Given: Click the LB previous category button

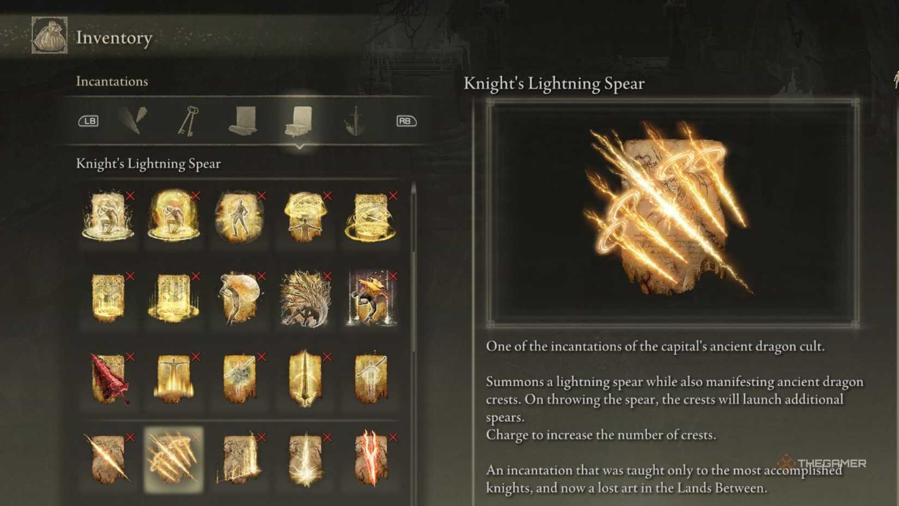Looking at the screenshot, I should pos(88,121).
